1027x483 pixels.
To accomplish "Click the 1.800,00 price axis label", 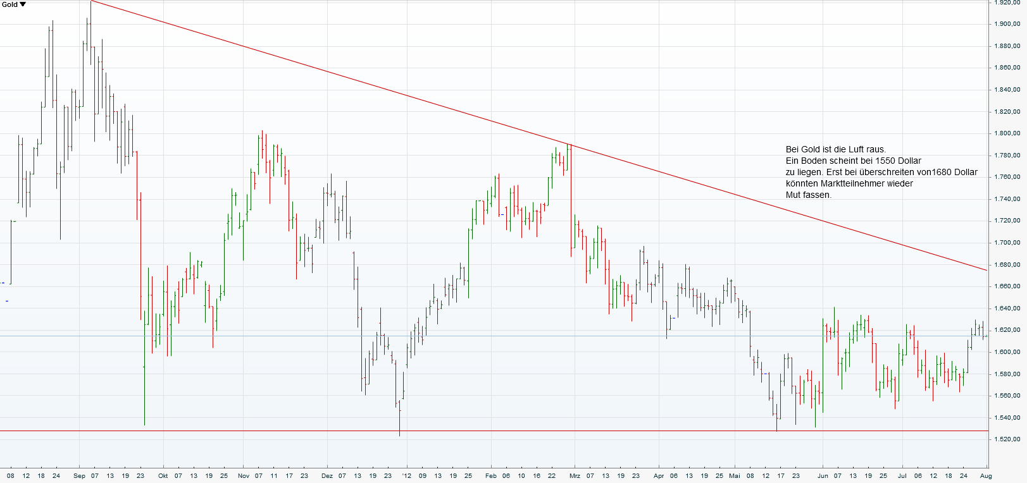I will tap(1006, 133).
